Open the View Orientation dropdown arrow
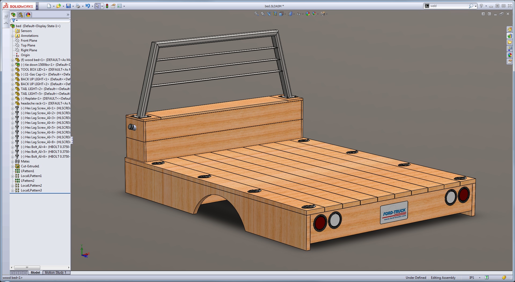 pos(285,14)
